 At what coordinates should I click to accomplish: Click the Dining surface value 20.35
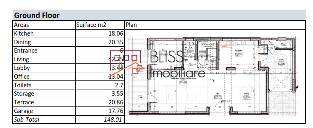116,42
